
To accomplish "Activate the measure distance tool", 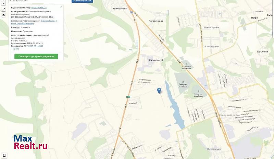I will [3, 10].
